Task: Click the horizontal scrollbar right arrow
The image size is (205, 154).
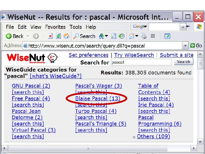Action: (x=194, y=148)
